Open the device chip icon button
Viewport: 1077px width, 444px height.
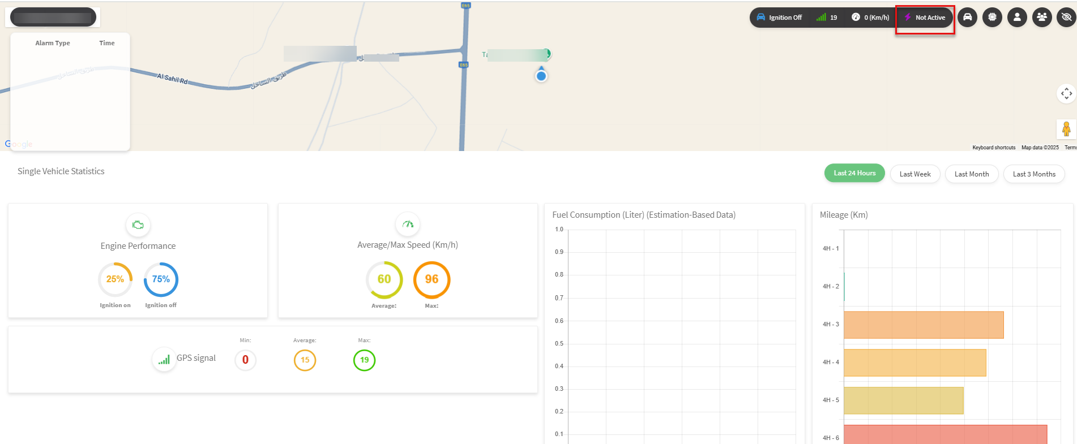click(992, 17)
